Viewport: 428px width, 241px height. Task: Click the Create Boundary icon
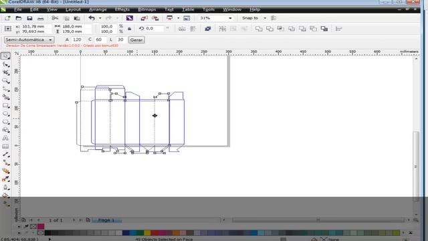[x=324, y=29]
